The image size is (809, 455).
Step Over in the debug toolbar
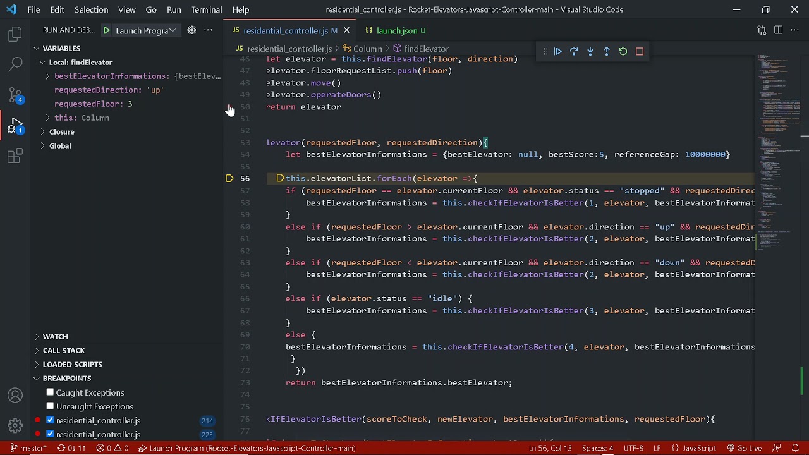[574, 52]
